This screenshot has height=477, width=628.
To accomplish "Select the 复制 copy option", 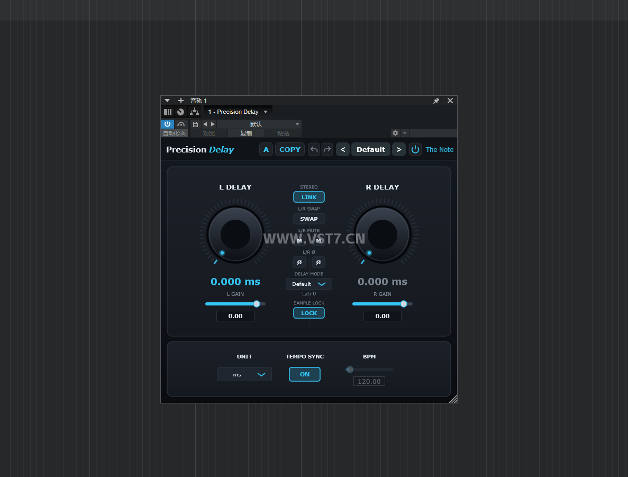I will 246,133.
